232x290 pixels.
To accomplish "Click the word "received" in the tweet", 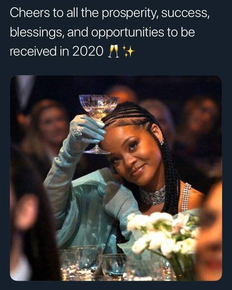I will 33,51.
